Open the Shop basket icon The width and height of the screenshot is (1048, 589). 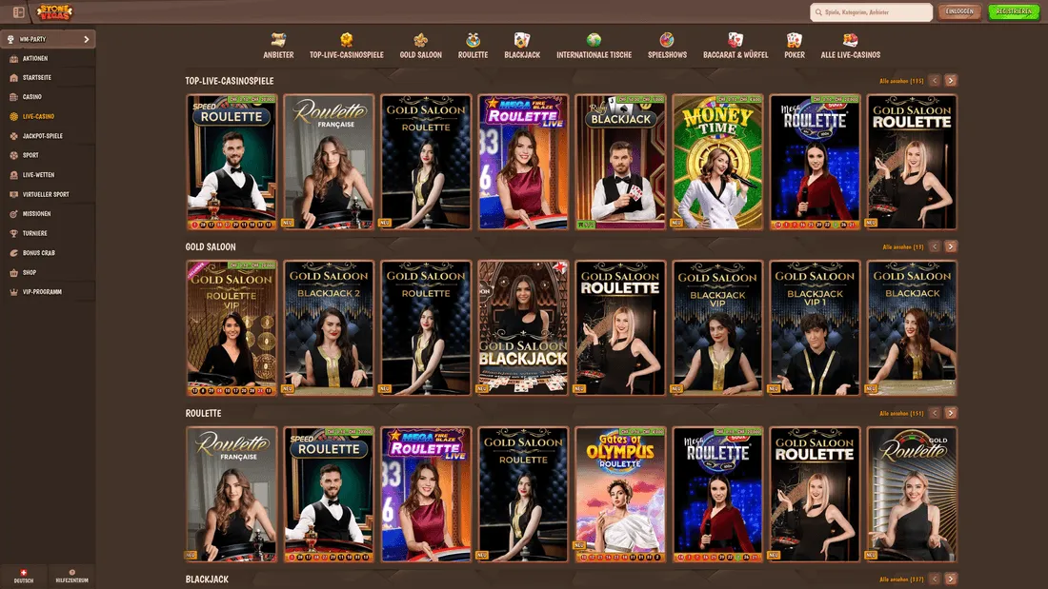[13, 272]
